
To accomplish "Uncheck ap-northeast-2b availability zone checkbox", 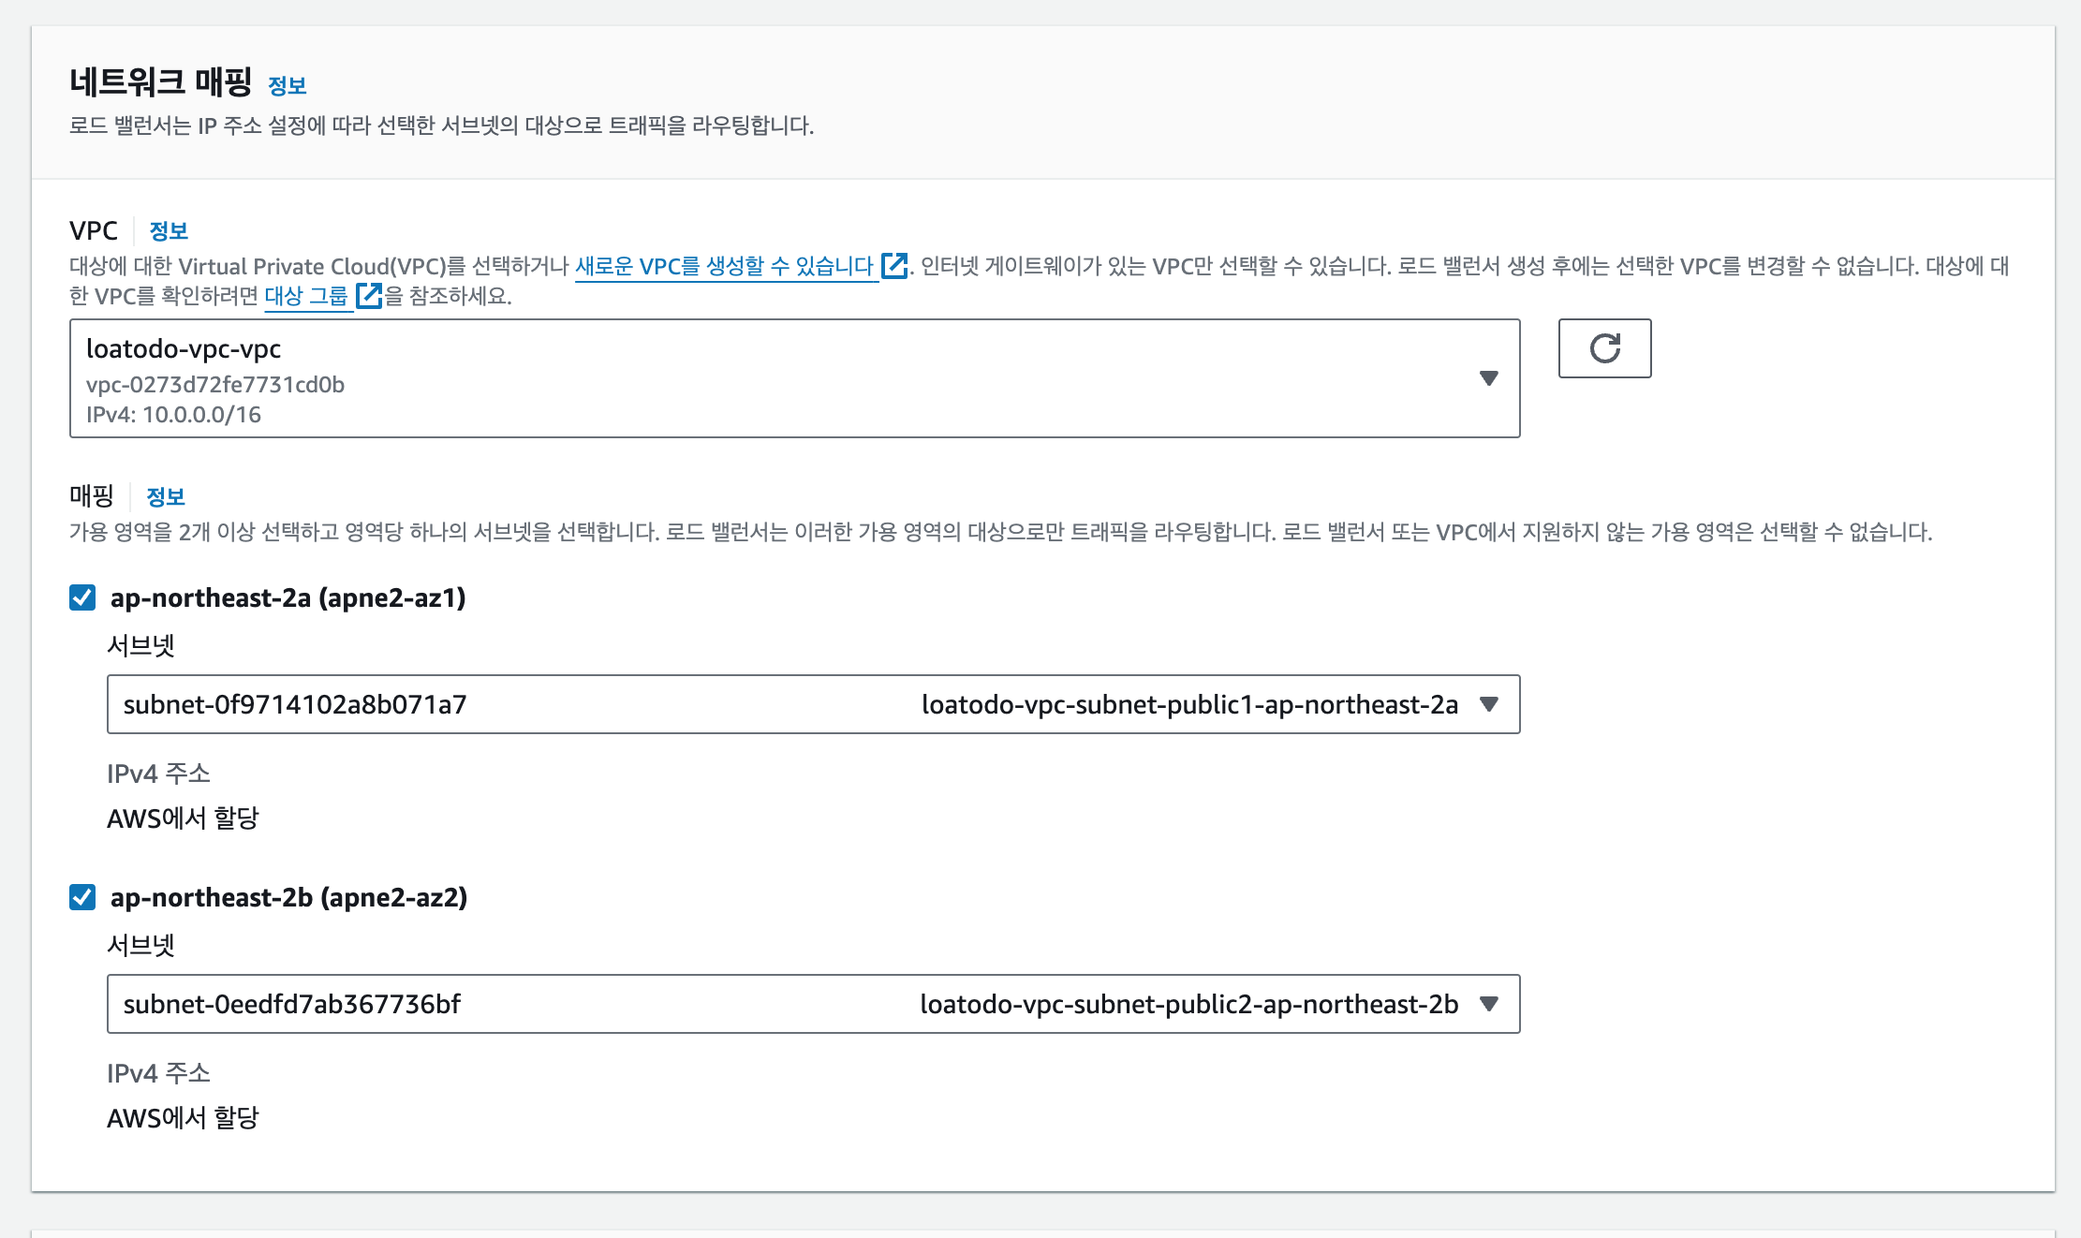I will [82, 897].
